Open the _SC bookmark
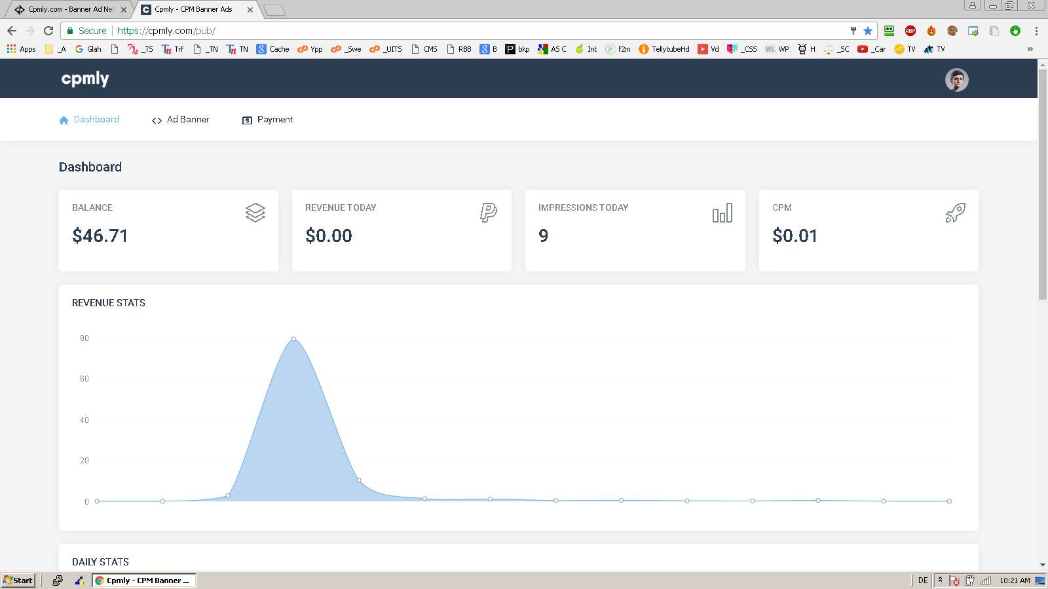The width and height of the screenshot is (1048, 589). point(836,49)
